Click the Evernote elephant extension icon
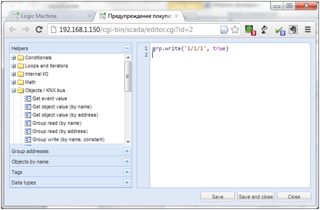This screenshot has width=320, height=210. pyautogui.click(x=293, y=30)
